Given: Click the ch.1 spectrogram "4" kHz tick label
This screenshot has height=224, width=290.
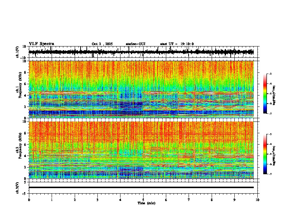Looking at the screenshot, I should [x=26, y=96].
